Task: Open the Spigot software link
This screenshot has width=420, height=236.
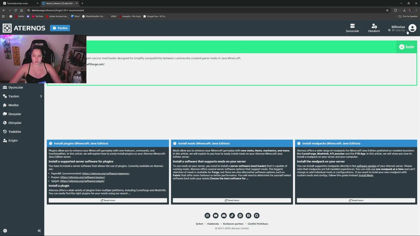Action: [82, 181]
